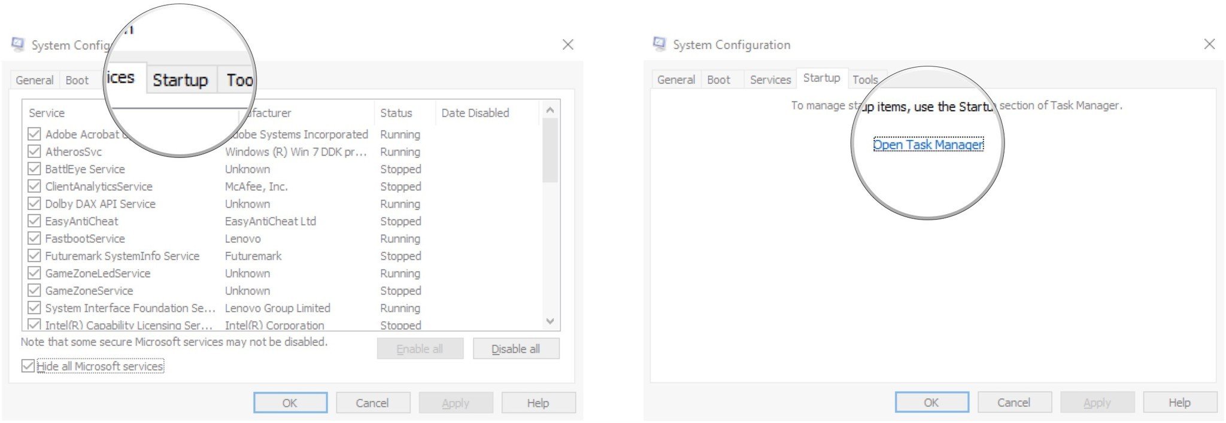This screenshot has width=1226, height=423.
Task: Sort services by the Status column header
Action: click(x=396, y=113)
